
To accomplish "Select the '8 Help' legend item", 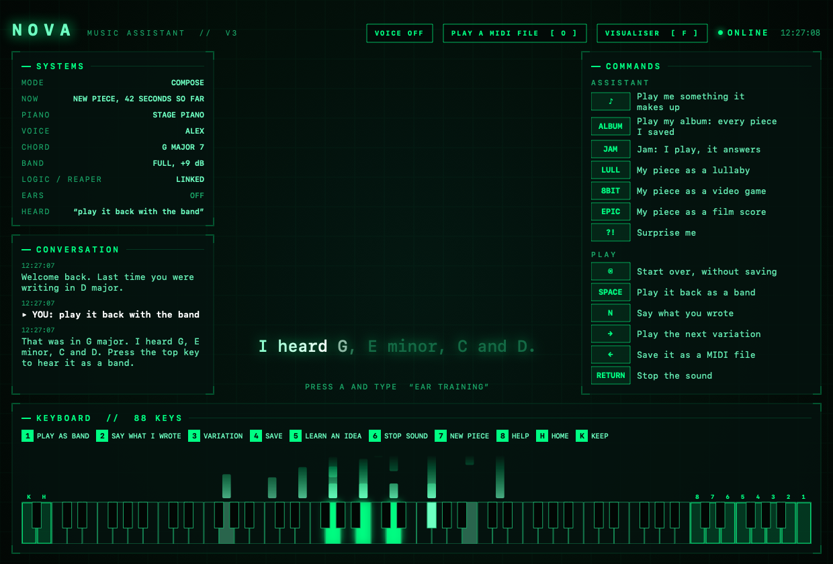I will click(513, 436).
